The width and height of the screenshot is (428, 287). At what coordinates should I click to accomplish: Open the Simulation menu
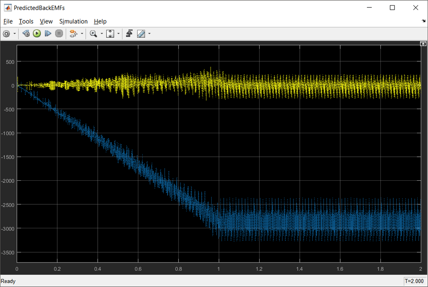(73, 21)
